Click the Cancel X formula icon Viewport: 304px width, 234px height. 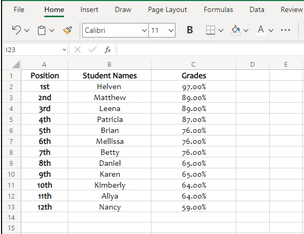(x=78, y=50)
